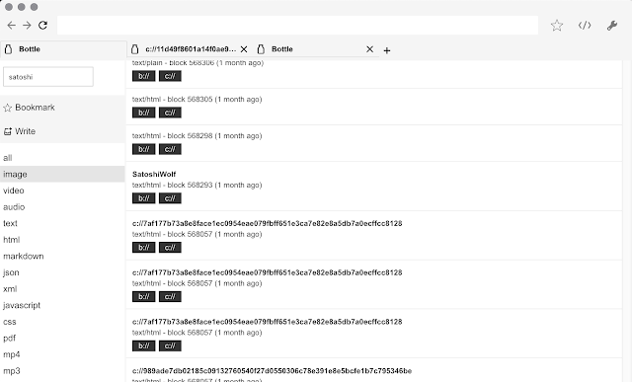Select the 'all' filter

coord(62,158)
